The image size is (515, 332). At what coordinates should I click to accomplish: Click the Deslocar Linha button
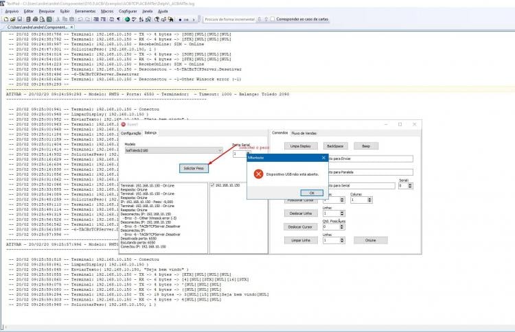301,213
